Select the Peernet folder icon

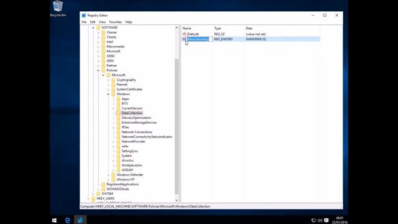(x=113, y=85)
